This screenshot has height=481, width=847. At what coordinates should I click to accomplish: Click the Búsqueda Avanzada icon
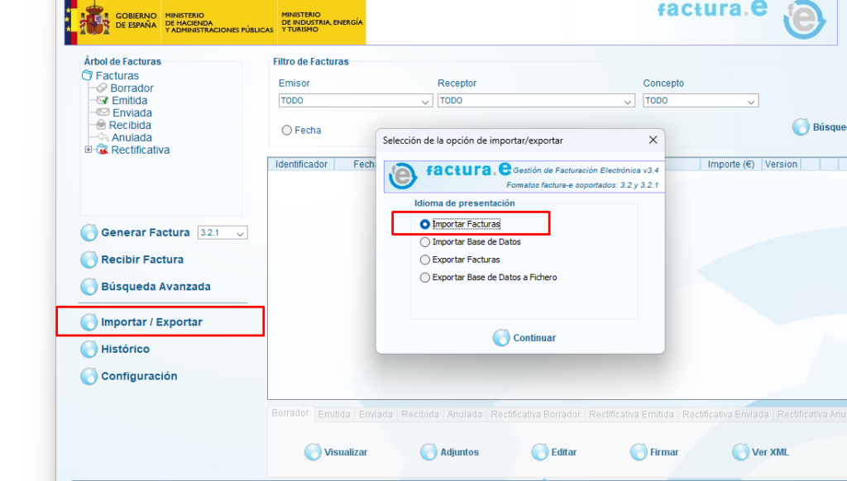pos(89,287)
